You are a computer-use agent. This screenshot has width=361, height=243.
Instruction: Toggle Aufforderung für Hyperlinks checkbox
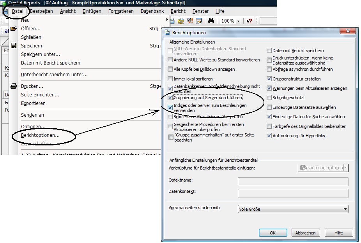click(x=269, y=136)
